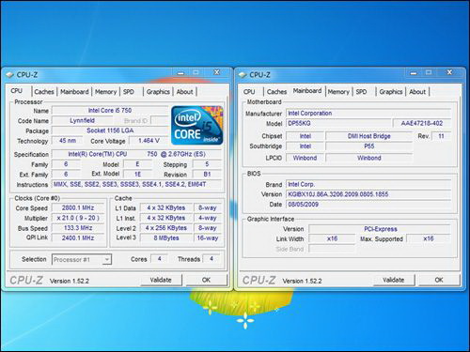Show About tab in right window

417,92
